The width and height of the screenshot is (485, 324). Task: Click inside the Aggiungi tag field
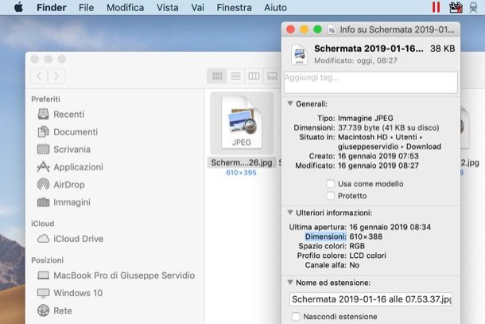coord(371,83)
